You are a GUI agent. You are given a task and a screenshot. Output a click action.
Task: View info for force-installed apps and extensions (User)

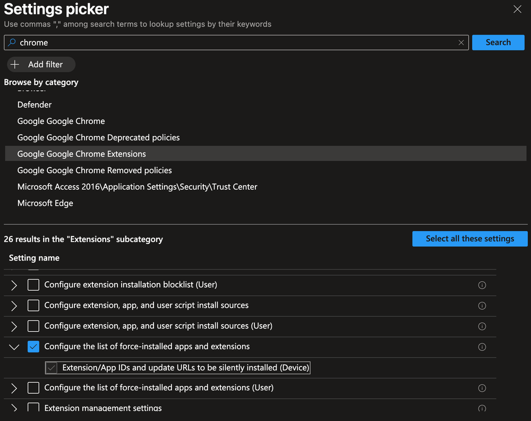point(482,388)
